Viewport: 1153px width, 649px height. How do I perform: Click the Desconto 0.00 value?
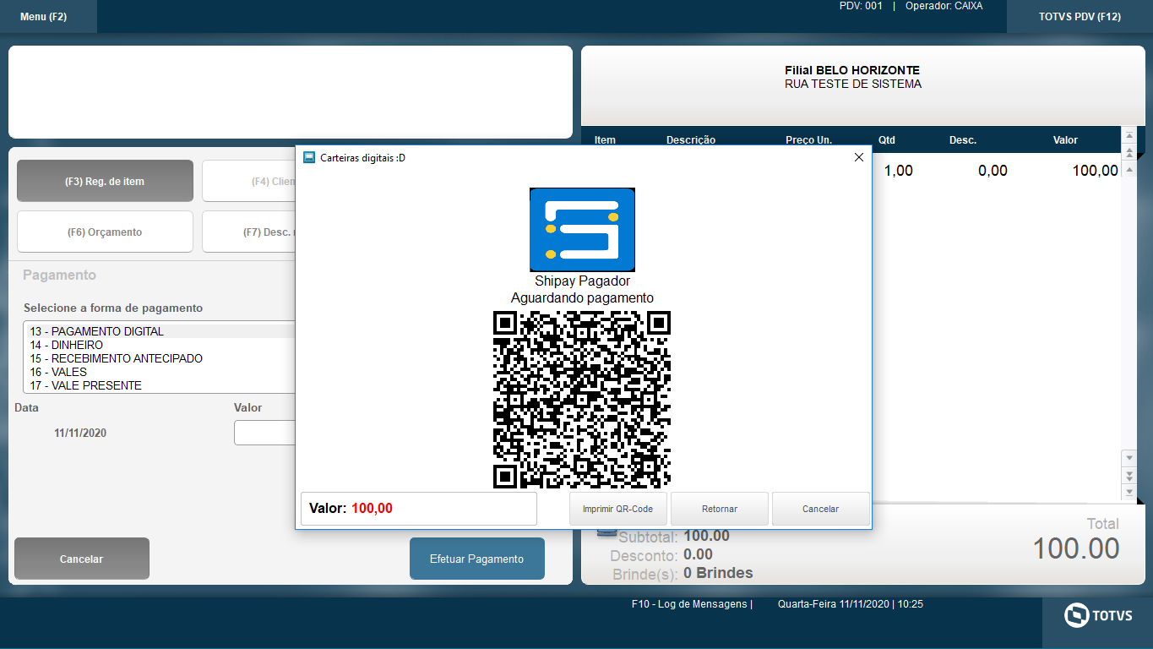tap(698, 554)
